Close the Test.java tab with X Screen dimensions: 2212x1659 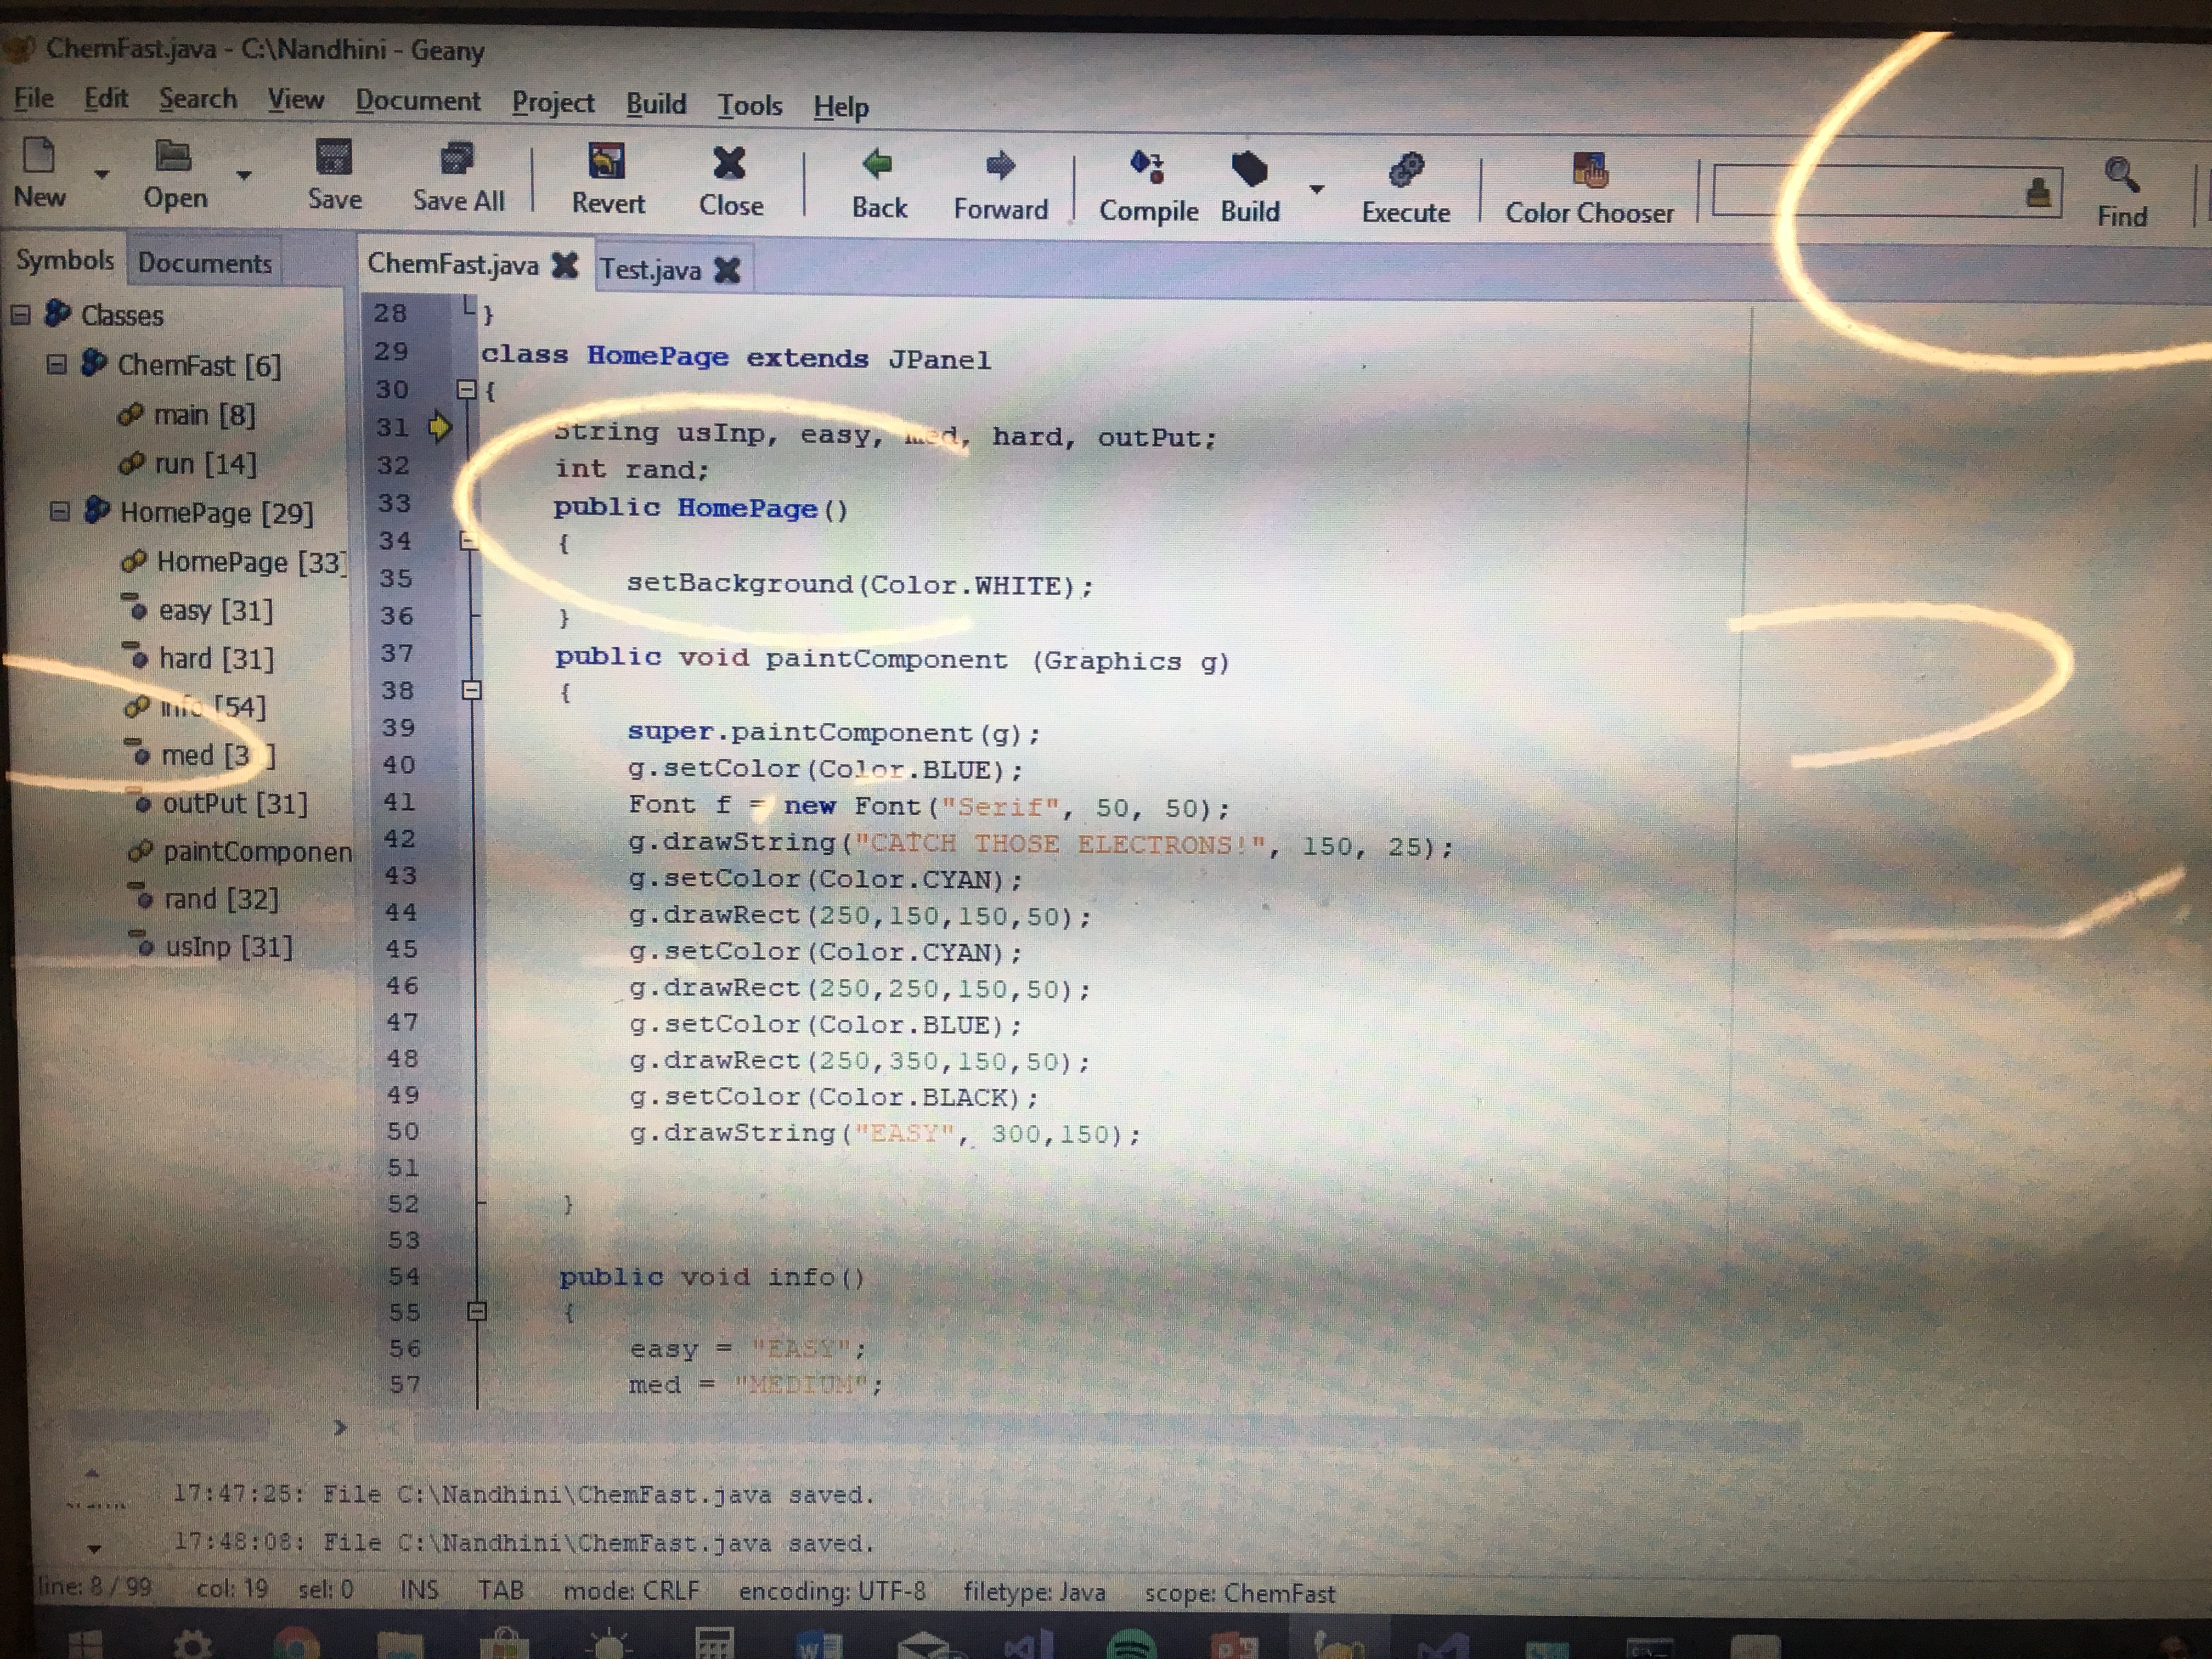pyautogui.click(x=728, y=270)
